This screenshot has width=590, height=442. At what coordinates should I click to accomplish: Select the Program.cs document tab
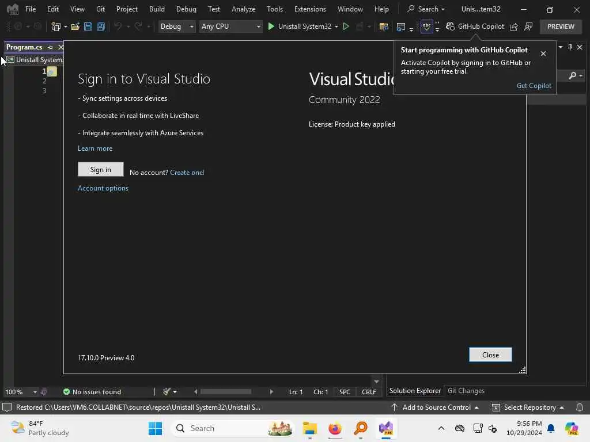(x=24, y=47)
